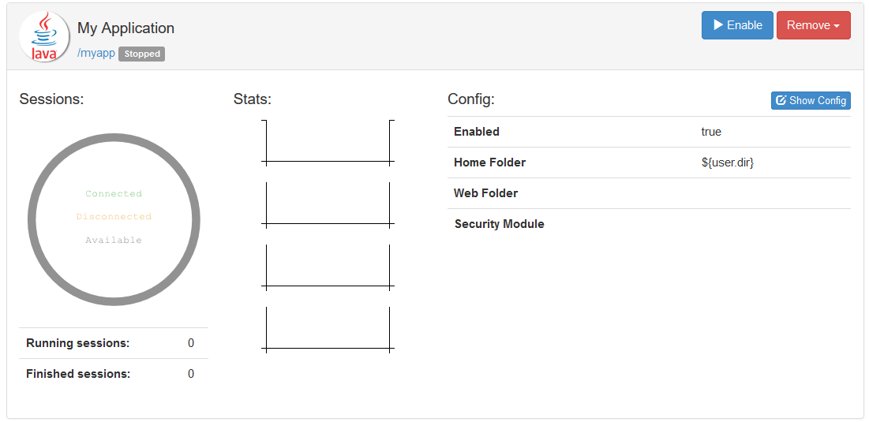Click the Java application logo icon
The width and height of the screenshot is (869, 422).
tap(44, 36)
